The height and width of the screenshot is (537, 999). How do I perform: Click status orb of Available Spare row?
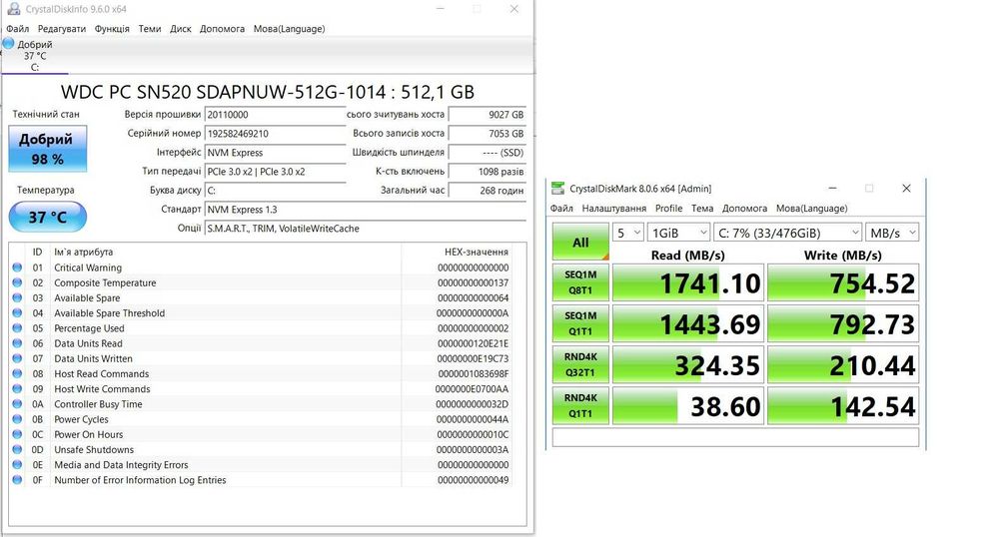point(17,297)
